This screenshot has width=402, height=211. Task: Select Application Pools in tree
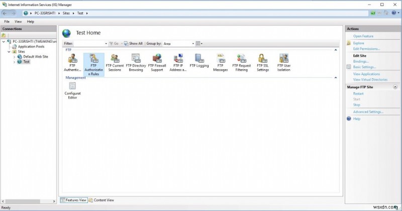coord(31,47)
